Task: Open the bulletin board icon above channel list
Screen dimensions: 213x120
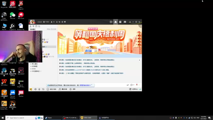Action: tap(36, 26)
